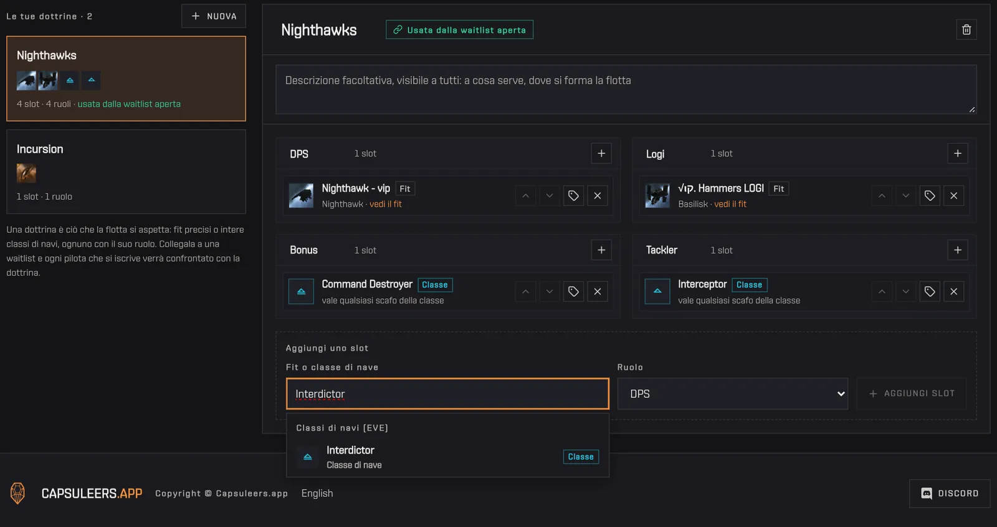Remove the Nighthawk - vip slot
The width and height of the screenshot is (997, 527).
(598, 196)
